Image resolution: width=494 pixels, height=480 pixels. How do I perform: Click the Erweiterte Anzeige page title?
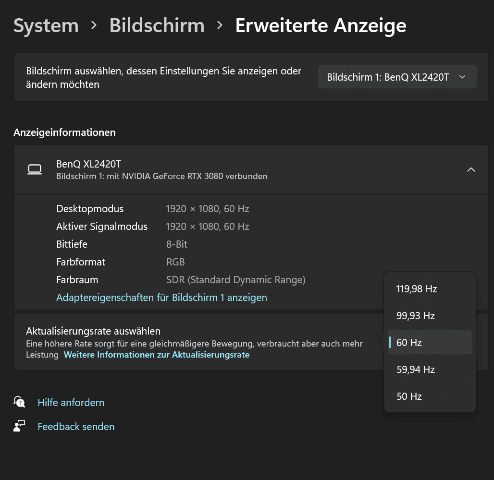coord(321,25)
